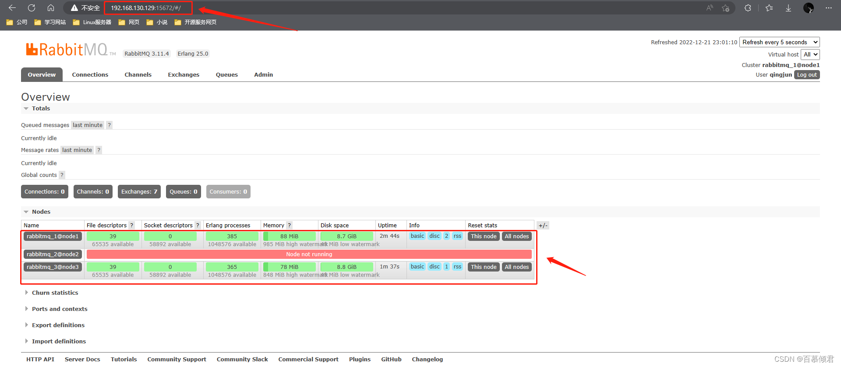Click the Queues: 0 count button
Viewport: 841px width, 367px height.
[184, 192]
